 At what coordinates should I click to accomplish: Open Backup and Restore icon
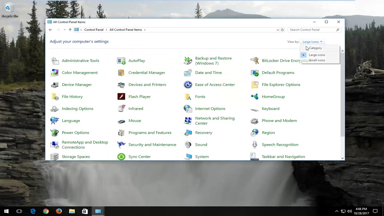click(x=188, y=61)
